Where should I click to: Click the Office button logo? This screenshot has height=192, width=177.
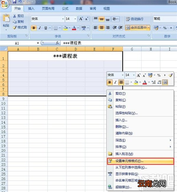pyautogui.click(x=4, y=4)
